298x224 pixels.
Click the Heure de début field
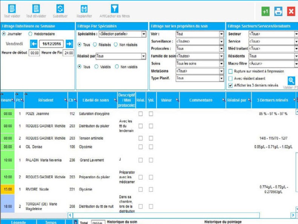[34, 53]
